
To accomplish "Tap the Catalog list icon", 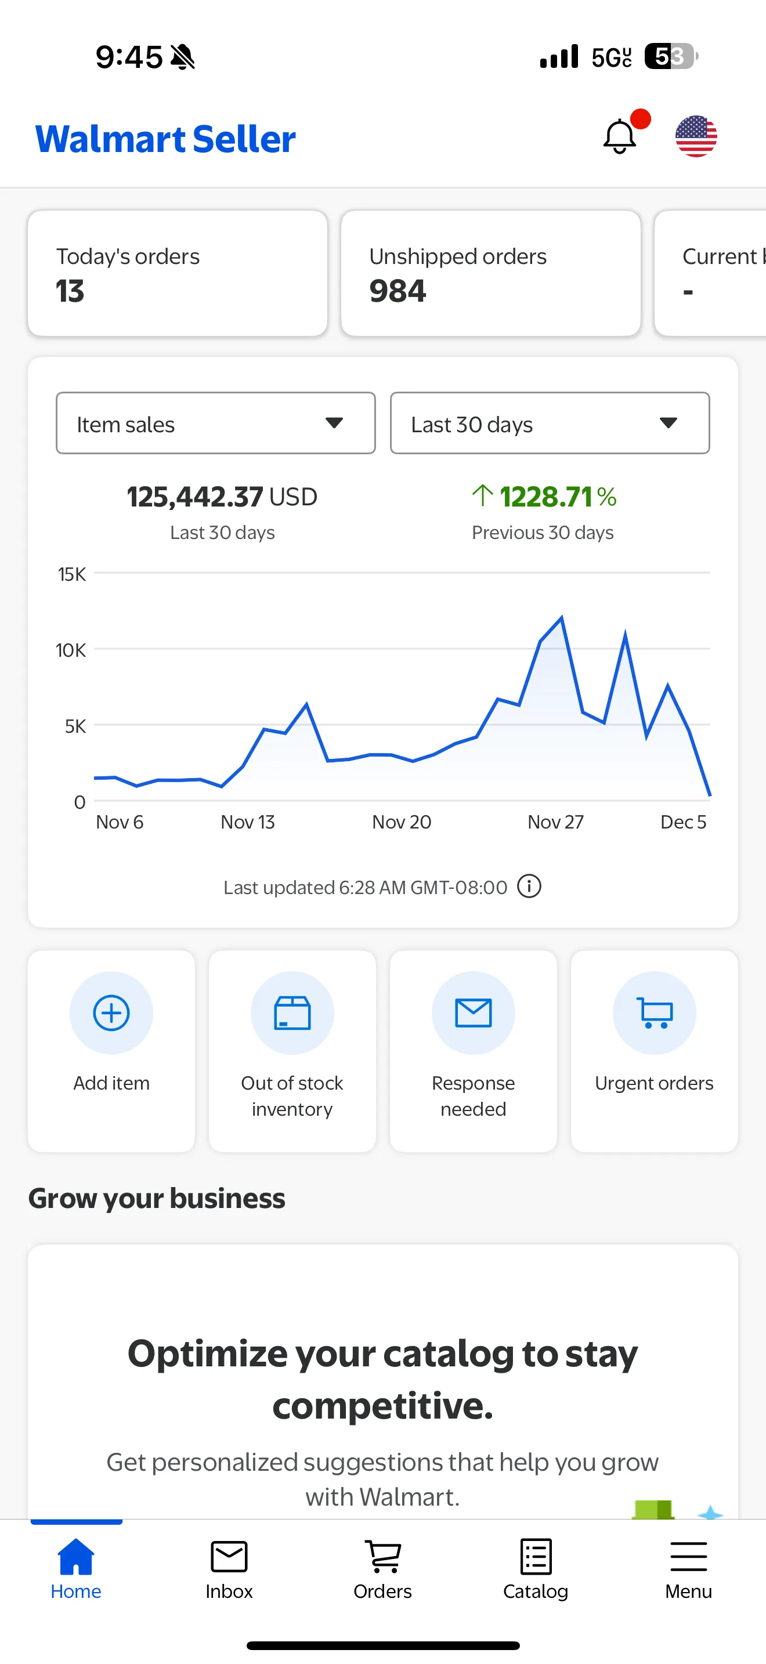I will (x=536, y=1557).
